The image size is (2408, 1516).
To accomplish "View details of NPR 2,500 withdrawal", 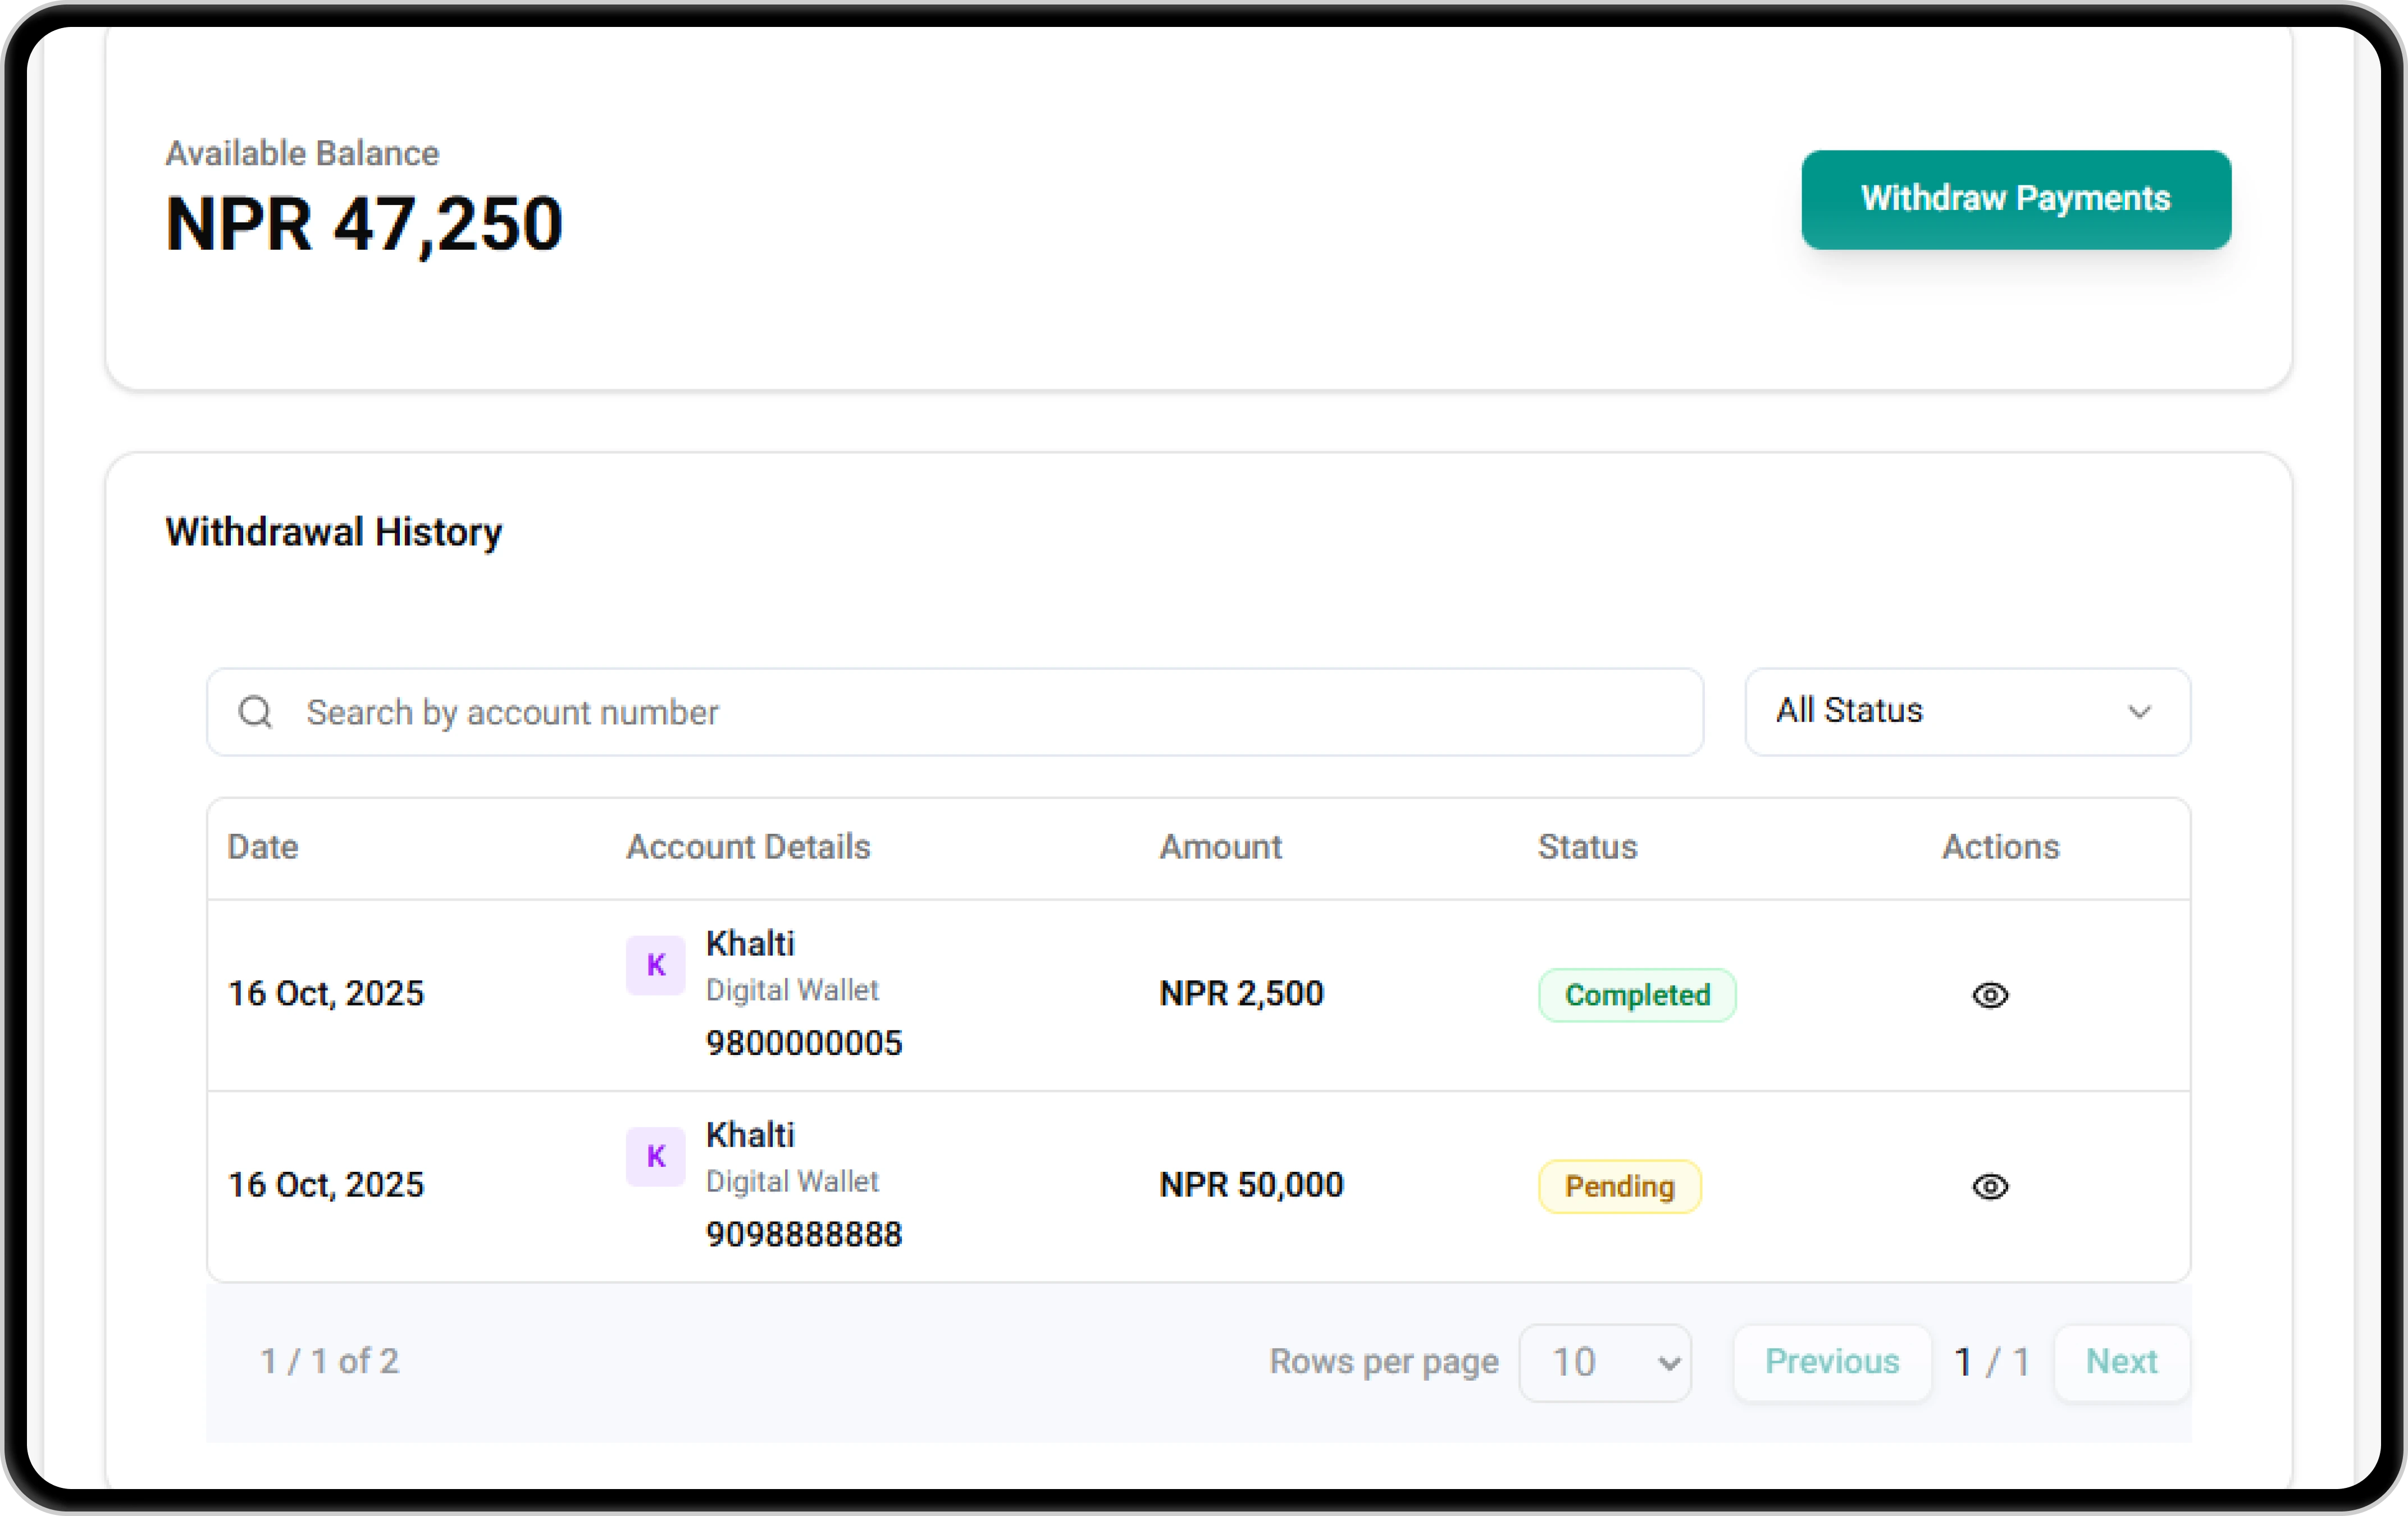I will (x=1989, y=995).
